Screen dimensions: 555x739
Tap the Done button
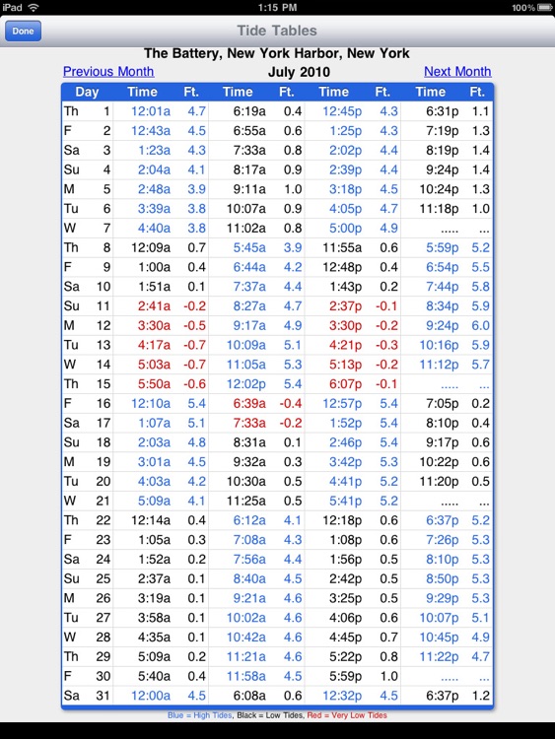pyautogui.click(x=23, y=32)
